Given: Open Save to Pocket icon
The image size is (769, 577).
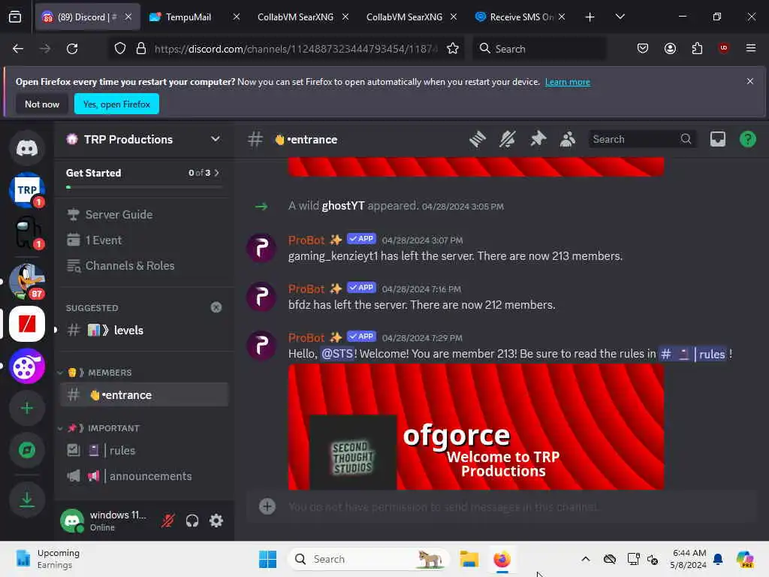Looking at the screenshot, I should click(x=643, y=49).
